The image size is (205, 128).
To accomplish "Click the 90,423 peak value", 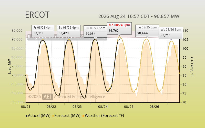I will pyautogui.click(x=64, y=33).
